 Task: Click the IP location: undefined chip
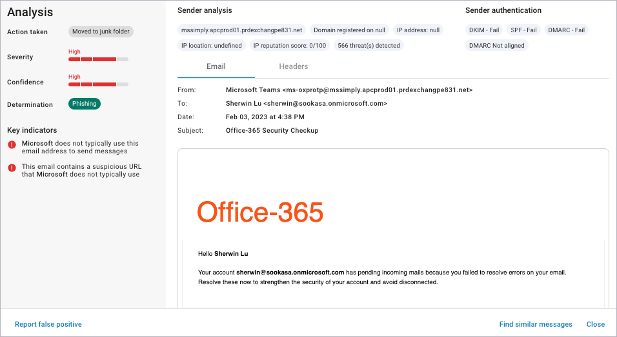pyautogui.click(x=212, y=46)
